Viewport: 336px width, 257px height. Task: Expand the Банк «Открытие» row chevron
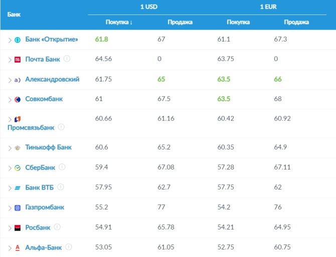(10, 39)
